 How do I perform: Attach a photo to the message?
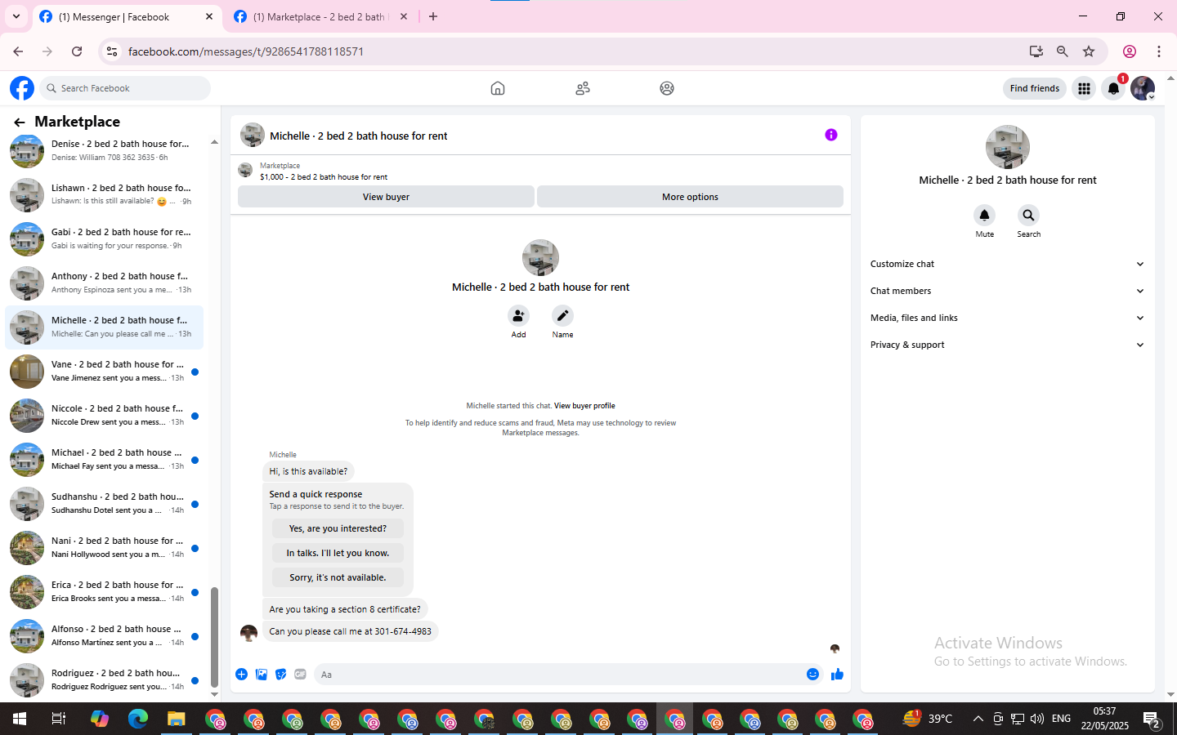coord(262,675)
